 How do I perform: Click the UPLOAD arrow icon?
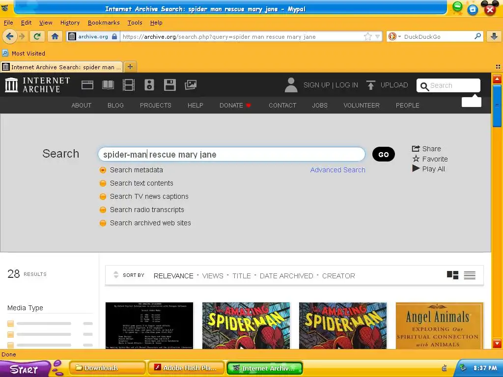(x=371, y=85)
